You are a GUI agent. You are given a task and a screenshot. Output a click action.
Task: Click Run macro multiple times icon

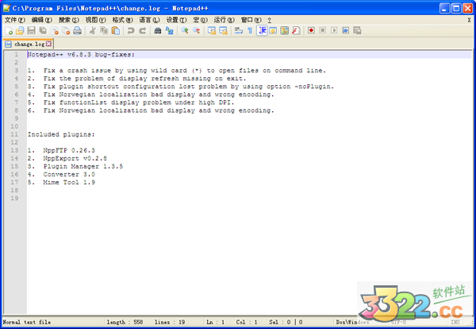point(346,31)
